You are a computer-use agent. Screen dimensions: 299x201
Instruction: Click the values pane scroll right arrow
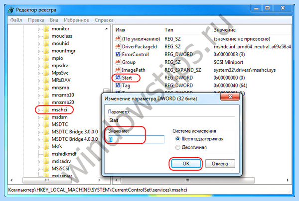pyautogui.click(x=288, y=180)
